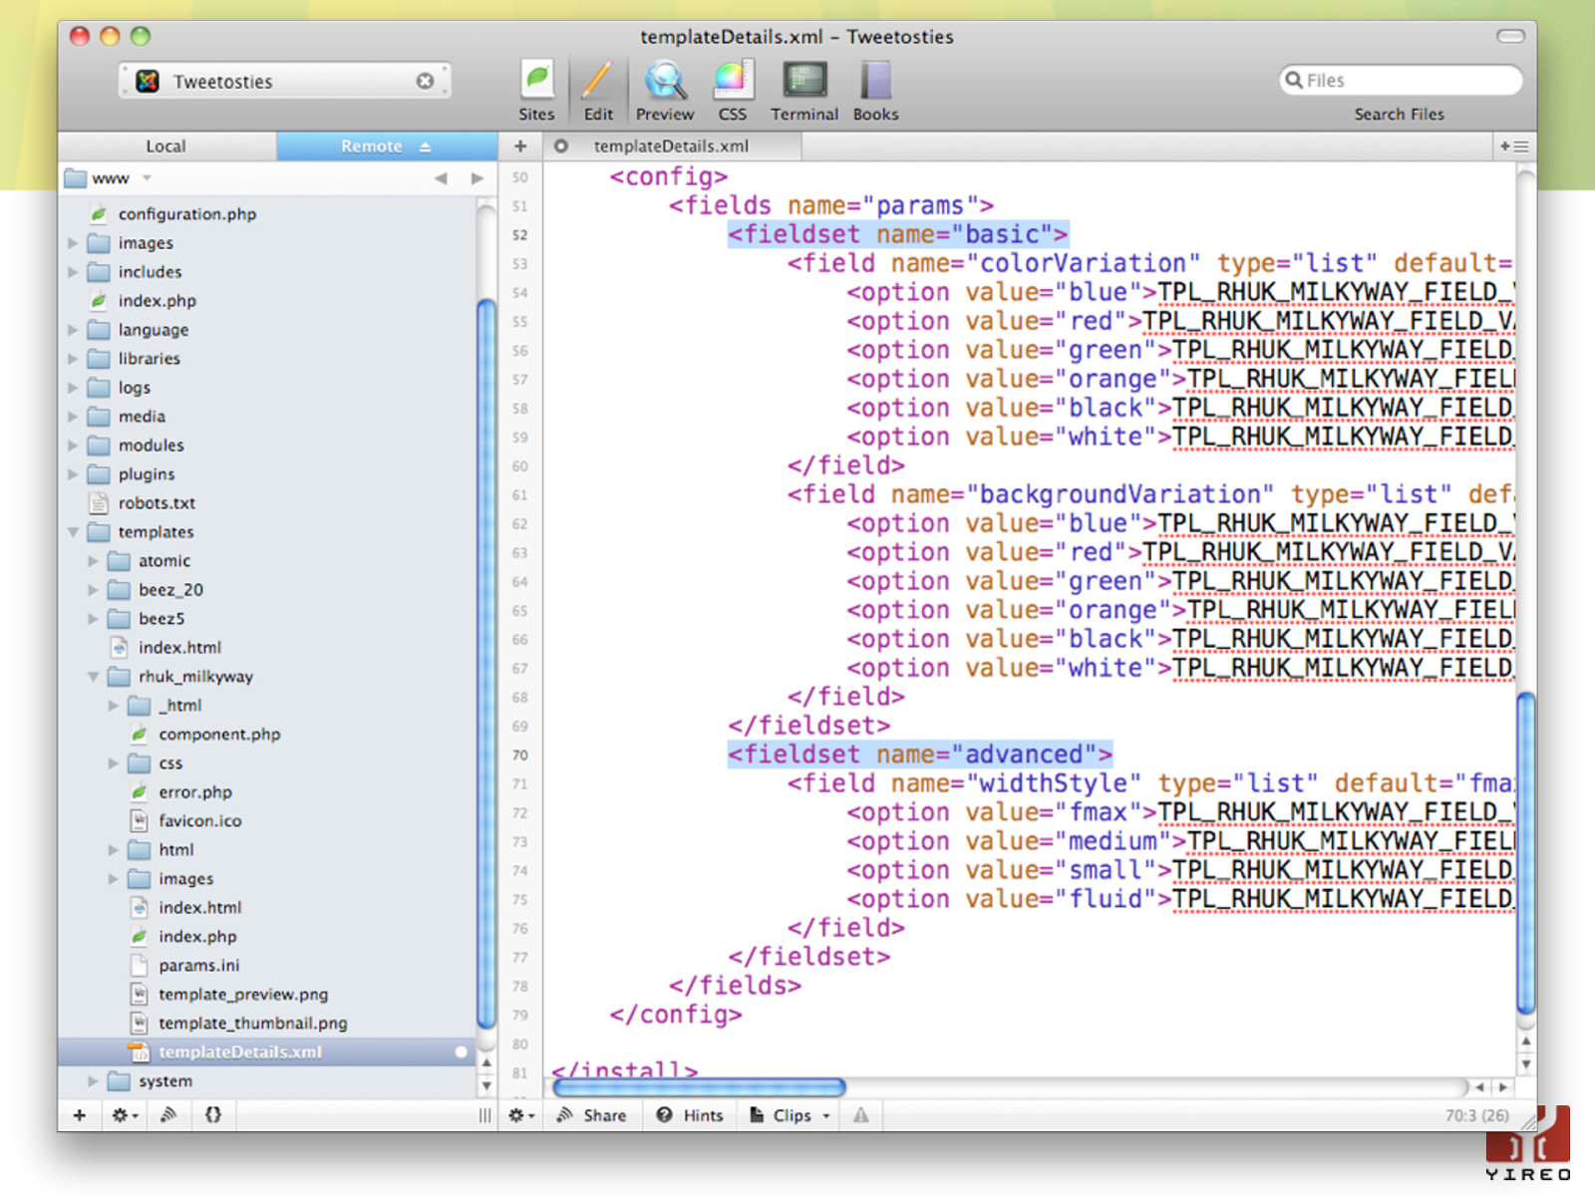The image size is (1595, 1196).
Task: Clear the Tweetosties site field
Action: pyautogui.click(x=425, y=81)
